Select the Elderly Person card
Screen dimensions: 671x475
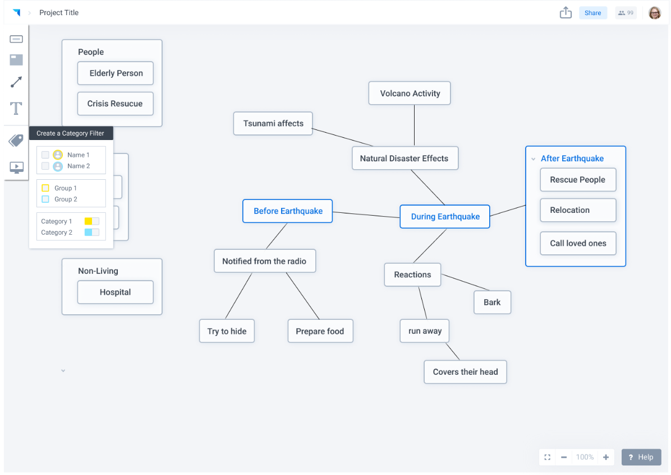116,73
